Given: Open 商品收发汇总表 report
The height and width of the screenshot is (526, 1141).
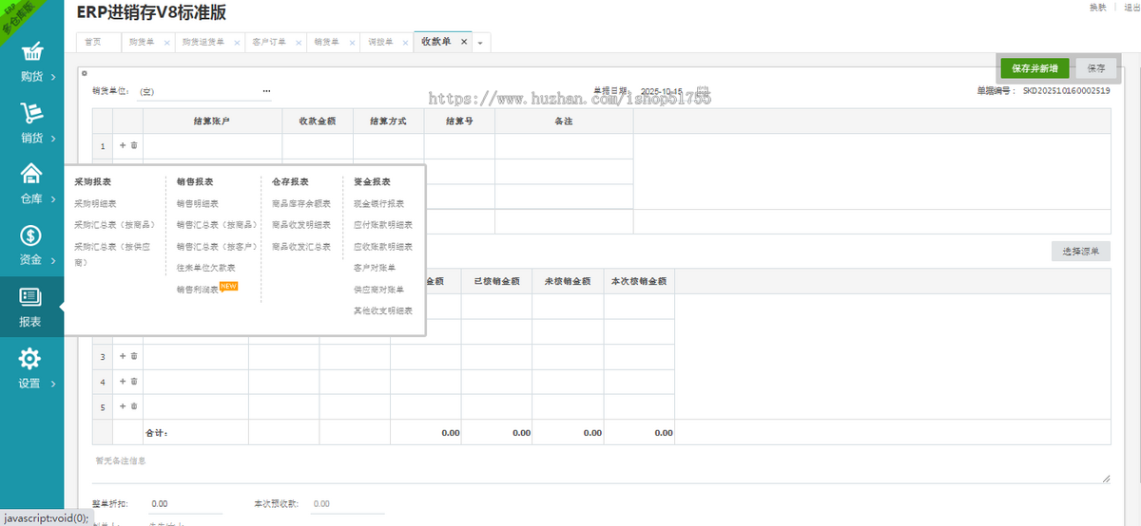Looking at the screenshot, I should coord(301,247).
